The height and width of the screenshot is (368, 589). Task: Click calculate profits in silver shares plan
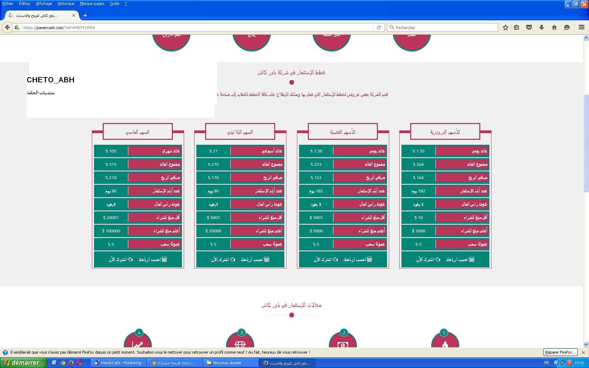(358, 259)
